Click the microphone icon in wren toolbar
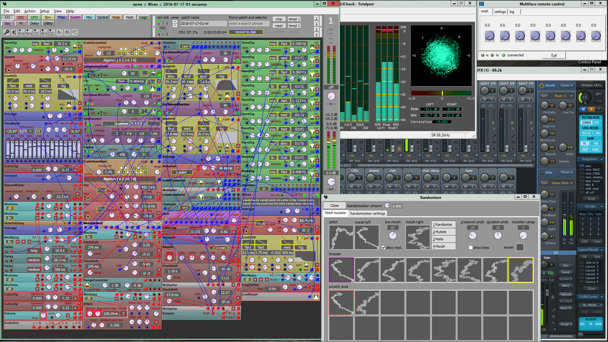608x342 pixels. (x=6, y=32)
